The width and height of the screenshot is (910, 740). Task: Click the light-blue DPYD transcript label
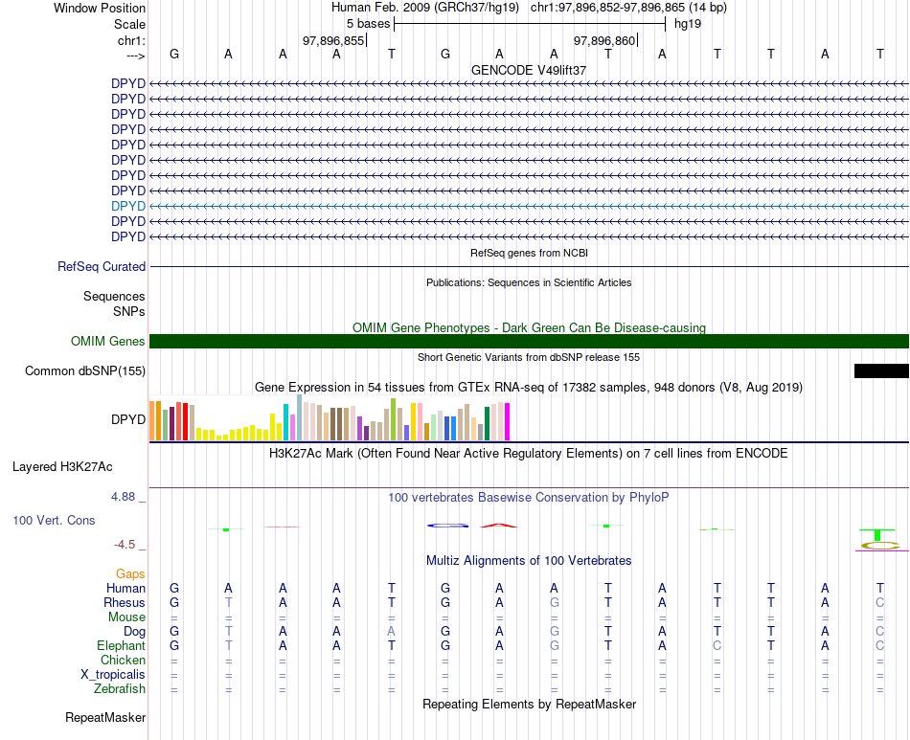tap(128, 206)
